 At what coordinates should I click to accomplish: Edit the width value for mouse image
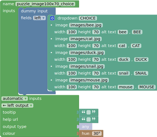click(72, 87)
